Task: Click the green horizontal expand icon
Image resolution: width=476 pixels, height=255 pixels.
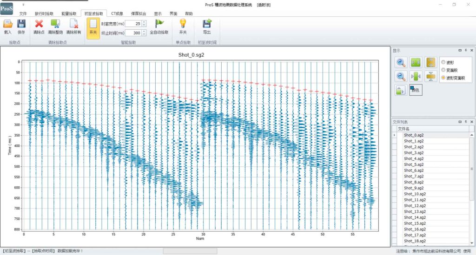Action: (416, 62)
